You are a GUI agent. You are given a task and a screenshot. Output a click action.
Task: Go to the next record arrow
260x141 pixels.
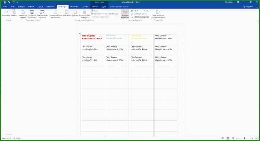tap(144, 11)
